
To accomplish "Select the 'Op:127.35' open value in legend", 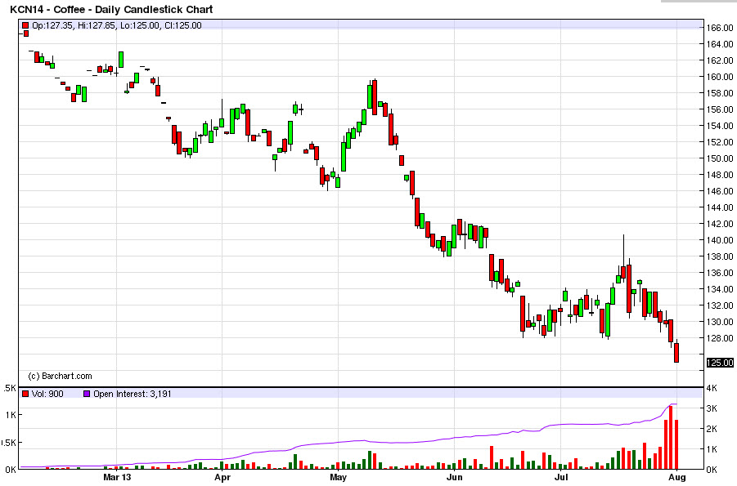I will click(x=52, y=25).
